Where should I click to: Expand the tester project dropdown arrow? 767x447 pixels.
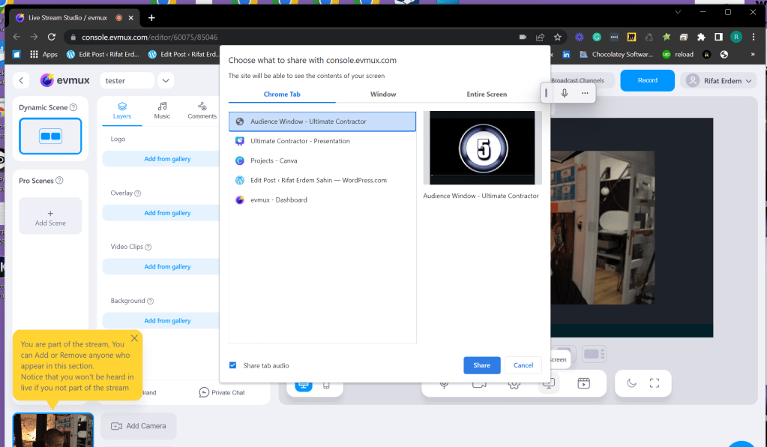[166, 81]
